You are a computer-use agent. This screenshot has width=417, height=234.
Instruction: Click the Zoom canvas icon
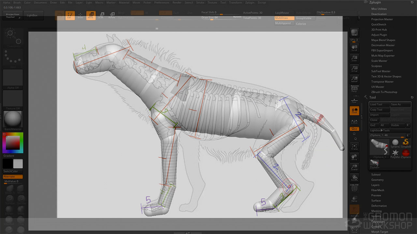(x=354, y=58)
